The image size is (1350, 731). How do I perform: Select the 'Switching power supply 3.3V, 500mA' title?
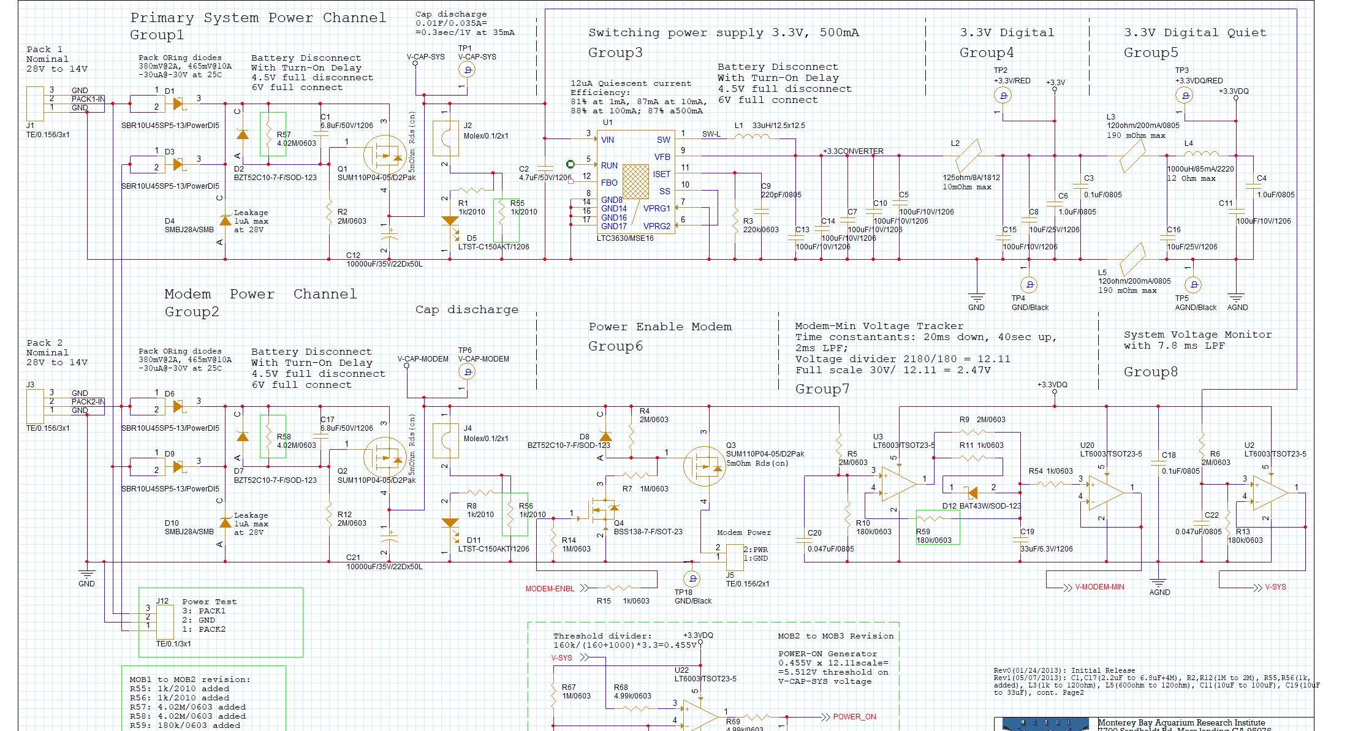(724, 32)
